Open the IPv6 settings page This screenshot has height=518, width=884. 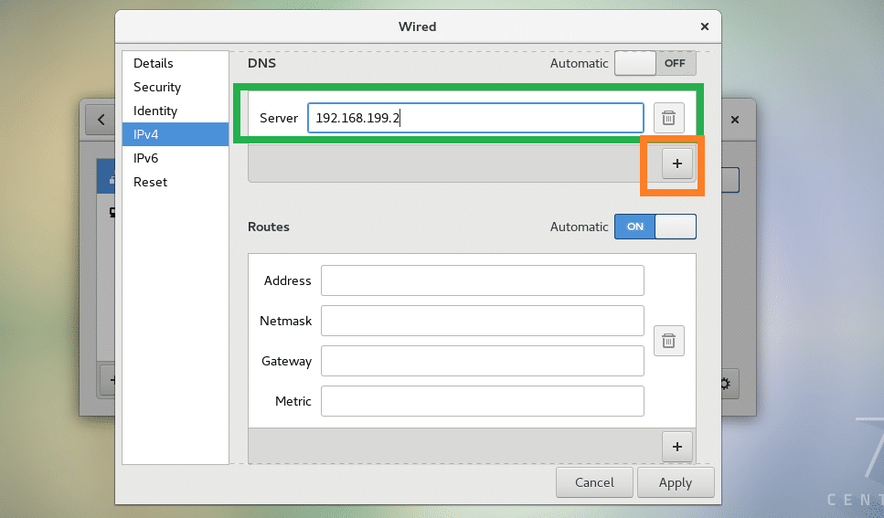(x=146, y=158)
